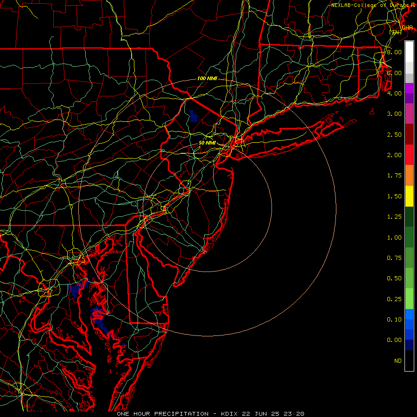417x417 pixels.
Task: Click the 50 NMI range ring label
Action: tap(207, 143)
